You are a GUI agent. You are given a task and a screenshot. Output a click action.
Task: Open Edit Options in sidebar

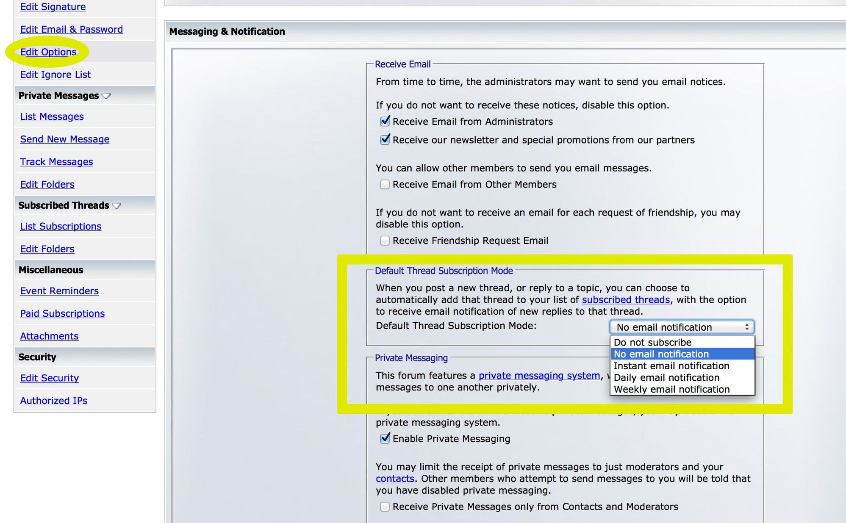point(48,52)
